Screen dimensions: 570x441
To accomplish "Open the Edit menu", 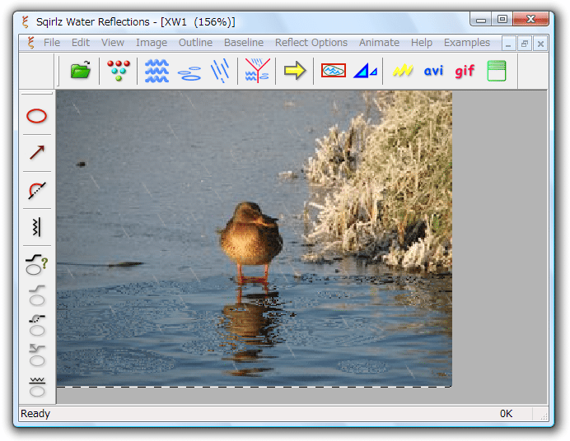I will point(81,43).
